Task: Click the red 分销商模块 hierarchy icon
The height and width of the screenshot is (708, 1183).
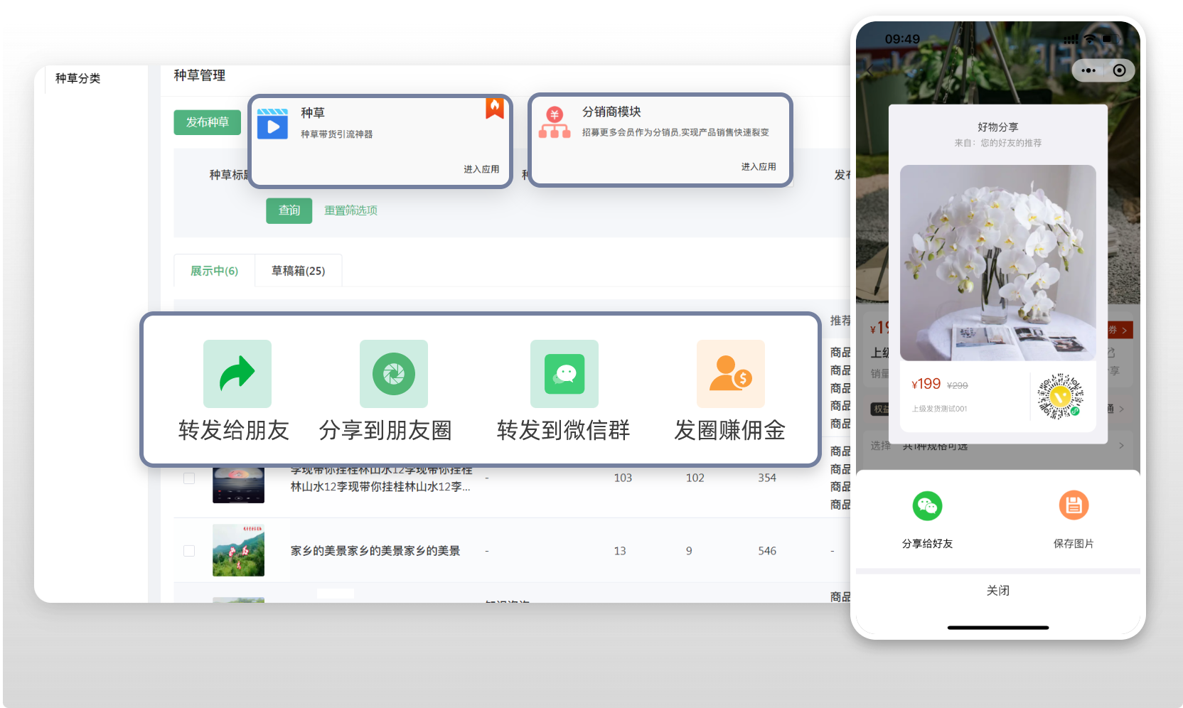Action: pyautogui.click(x=555, y=122)
